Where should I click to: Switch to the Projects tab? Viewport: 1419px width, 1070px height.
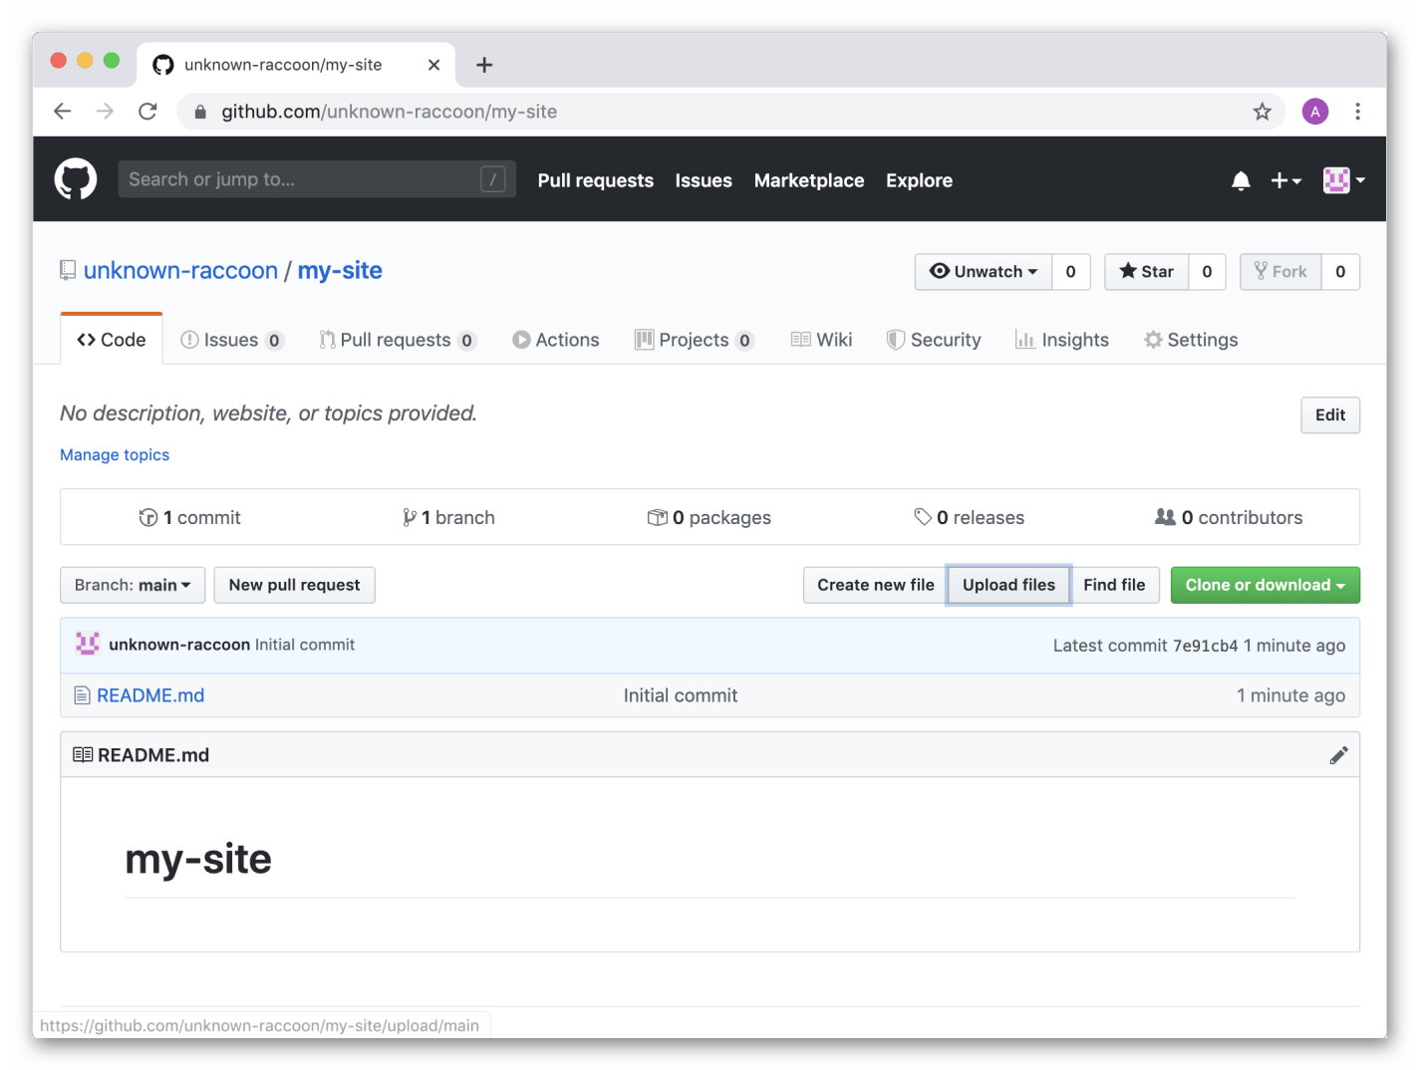coord(695,340)
